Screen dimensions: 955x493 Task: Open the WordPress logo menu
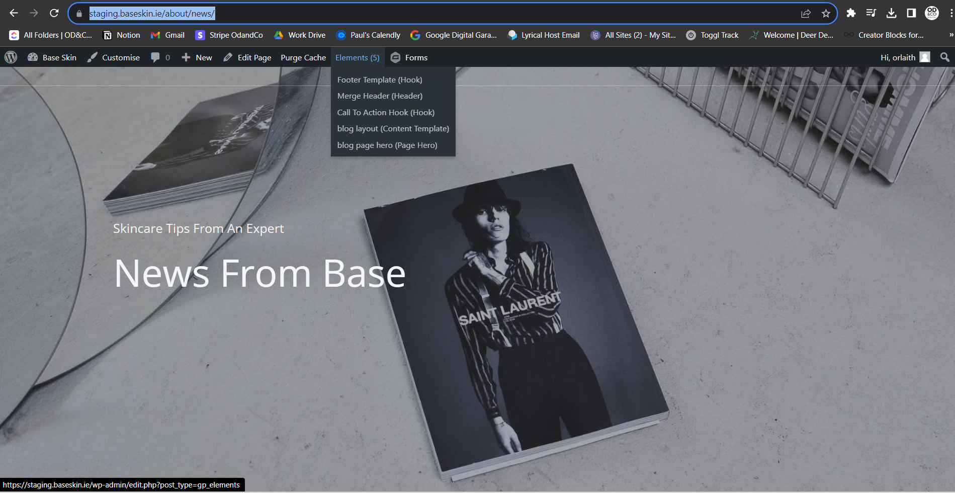(11, 57)
